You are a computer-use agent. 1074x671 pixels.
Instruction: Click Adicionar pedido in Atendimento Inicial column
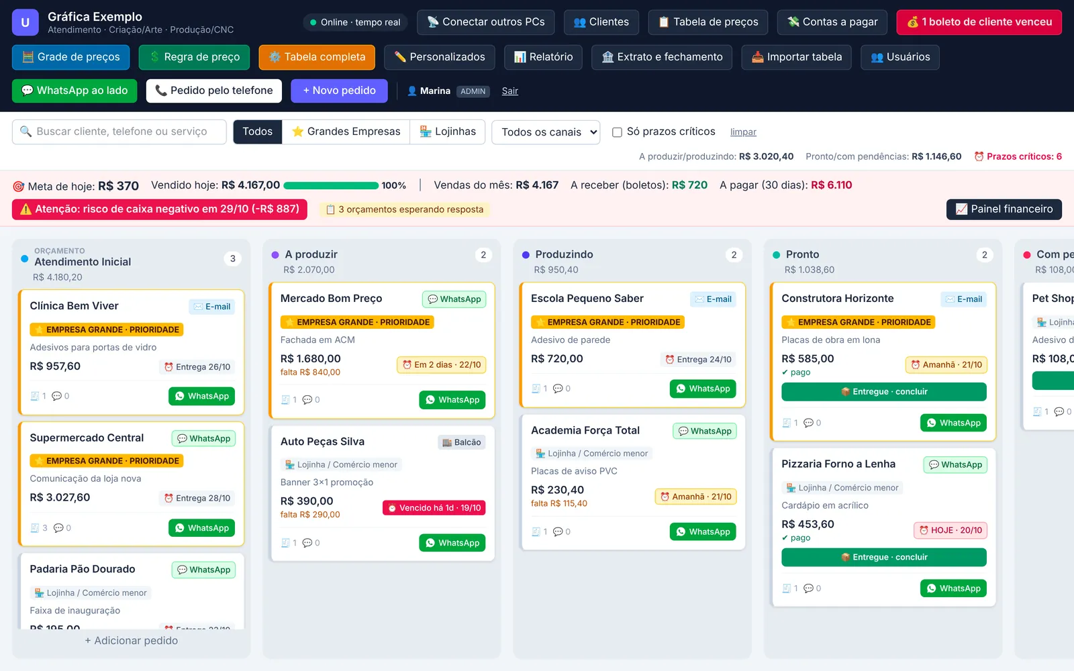132,641
